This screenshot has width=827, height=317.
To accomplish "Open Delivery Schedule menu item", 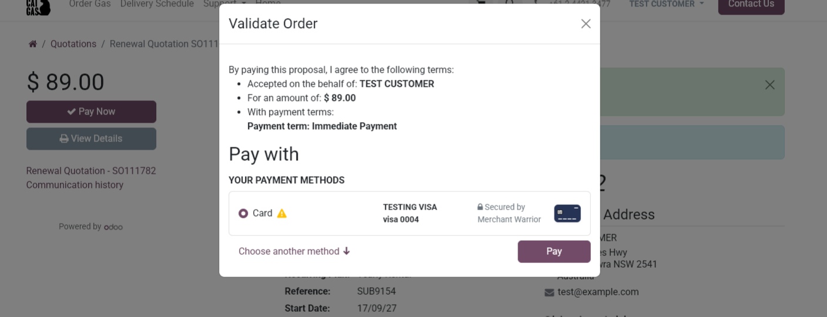I will point(157,4).
